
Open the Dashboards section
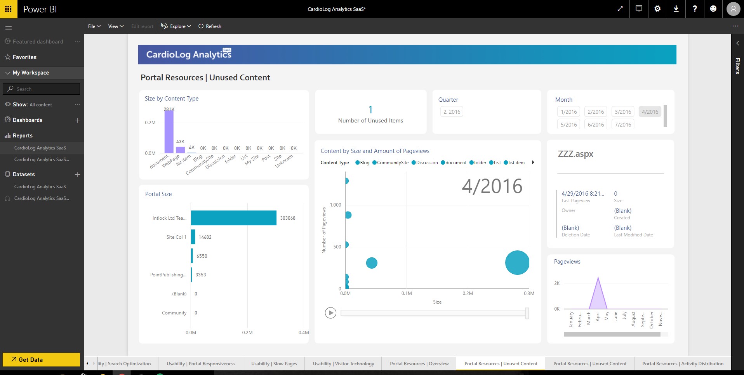click(x=28, y=120)
